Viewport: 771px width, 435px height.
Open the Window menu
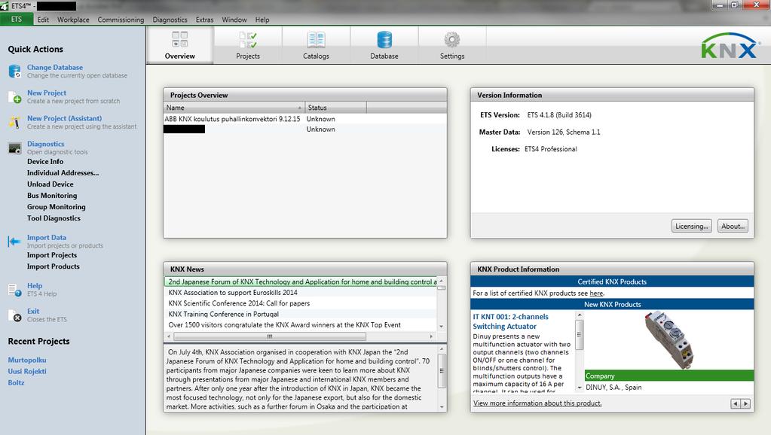click(234, 20)
